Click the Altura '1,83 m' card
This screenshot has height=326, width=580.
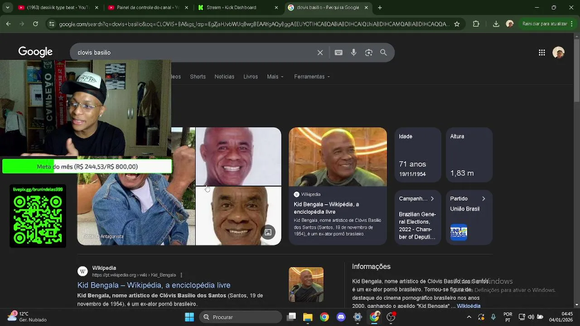pos(469,155)
